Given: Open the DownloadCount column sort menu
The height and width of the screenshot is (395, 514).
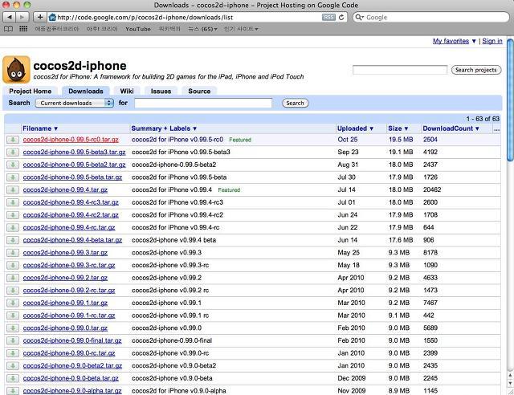Looking at the screenshot, I should (451, 128).
